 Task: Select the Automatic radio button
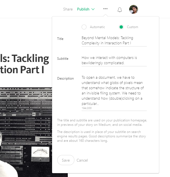[x=84, y=27]
